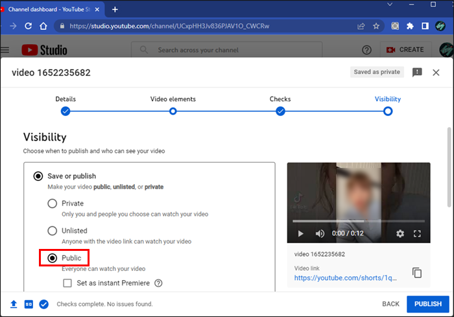Switch to the Checks step
The image size is (454, 317).
280,111
